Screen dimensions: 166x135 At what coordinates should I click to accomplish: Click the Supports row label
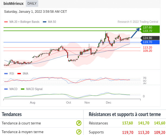point(96,132)
